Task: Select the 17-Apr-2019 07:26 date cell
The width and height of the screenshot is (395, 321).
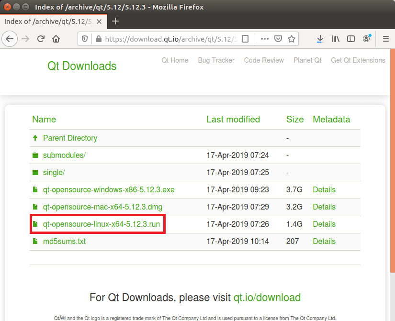Action: pos(238,224)
